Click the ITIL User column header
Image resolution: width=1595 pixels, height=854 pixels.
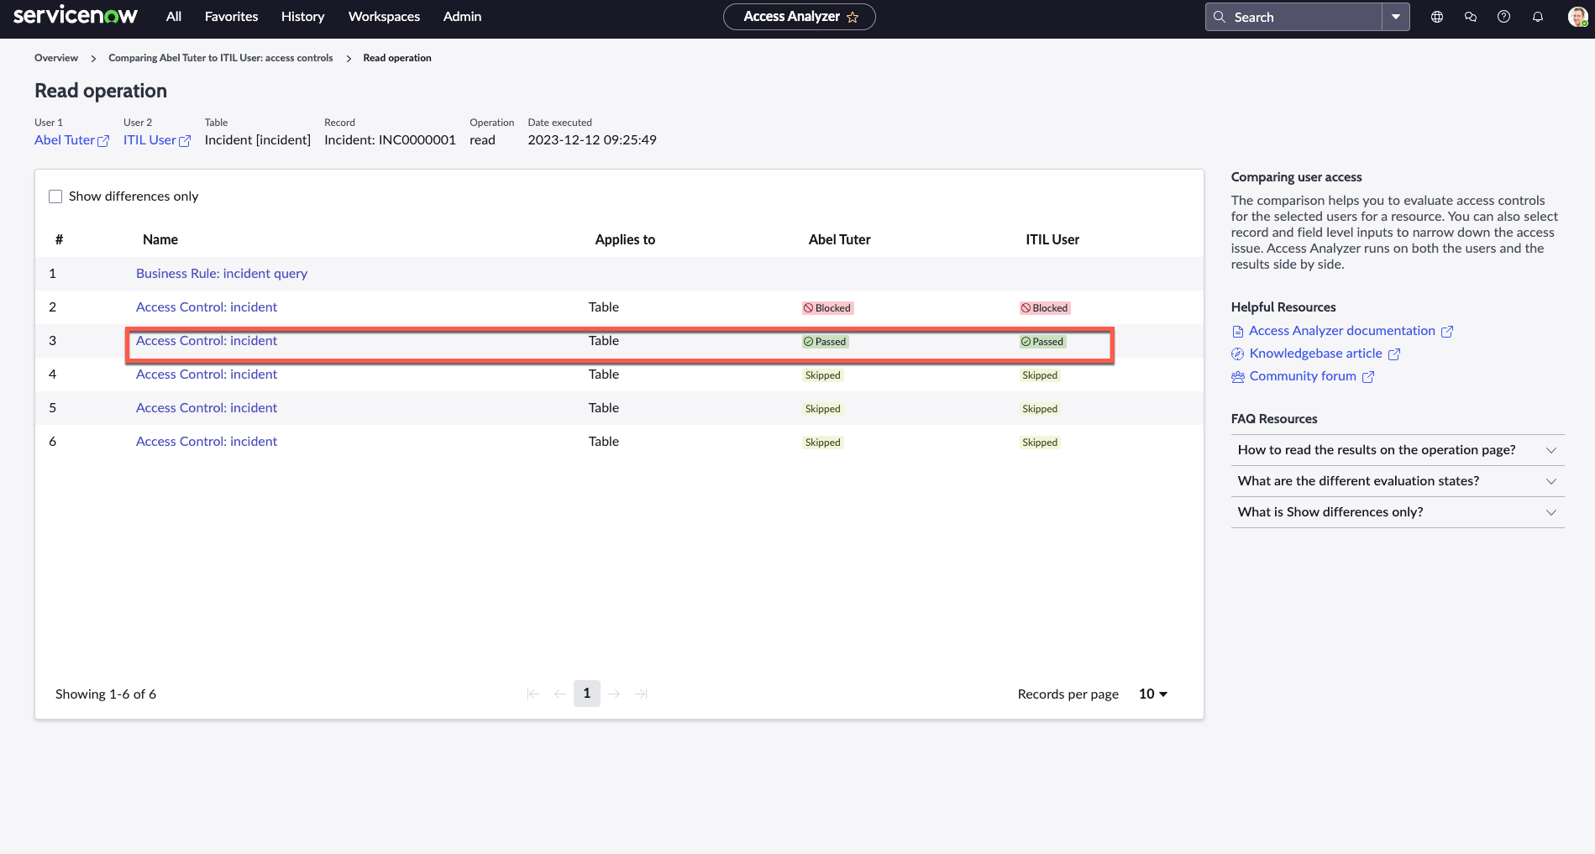pyautogui.click(x=1052, y=240)
